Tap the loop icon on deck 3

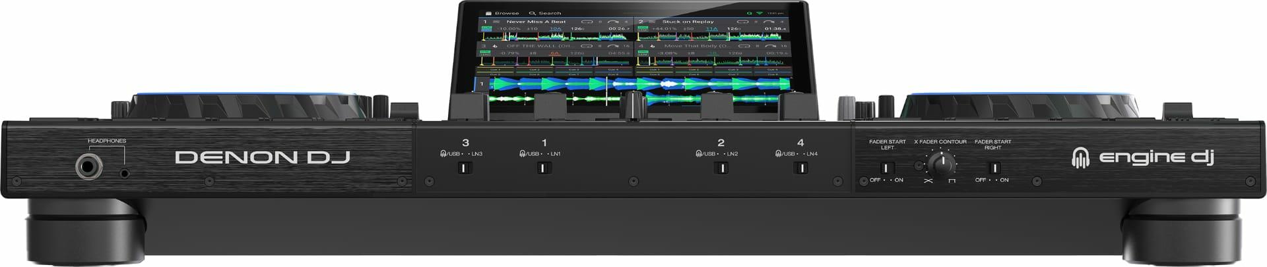tap(587, 46)
